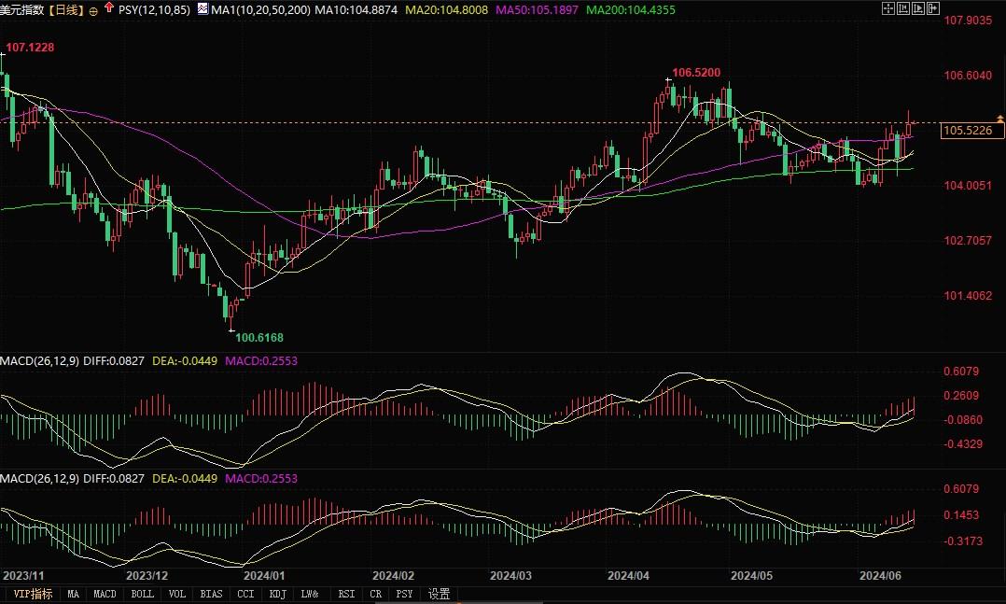1006x604 pixels.
Task: Open the VOL indicator tab
Action: pyautogui.click(x=176, y=594)
